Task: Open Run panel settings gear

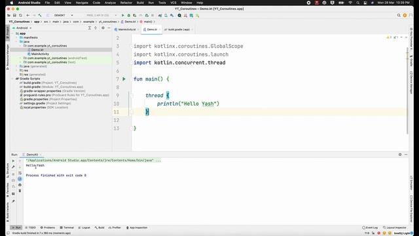Action: pyautogui.click(x=400, y=155)
